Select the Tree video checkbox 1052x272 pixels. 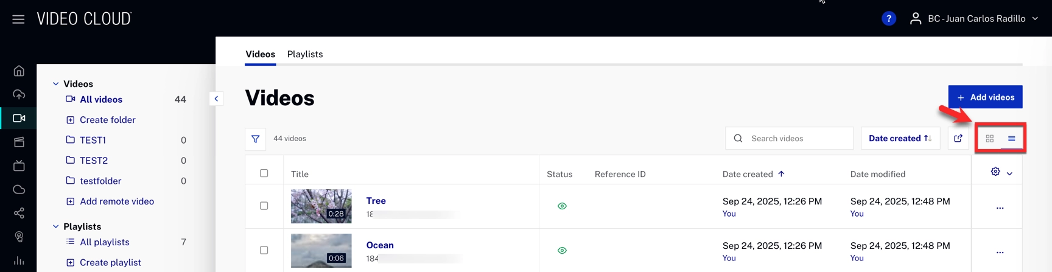264,206
